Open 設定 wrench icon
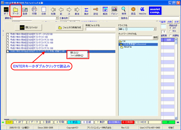Image resolution: width=181 pixels, height=130 pixels. point(96,11)
